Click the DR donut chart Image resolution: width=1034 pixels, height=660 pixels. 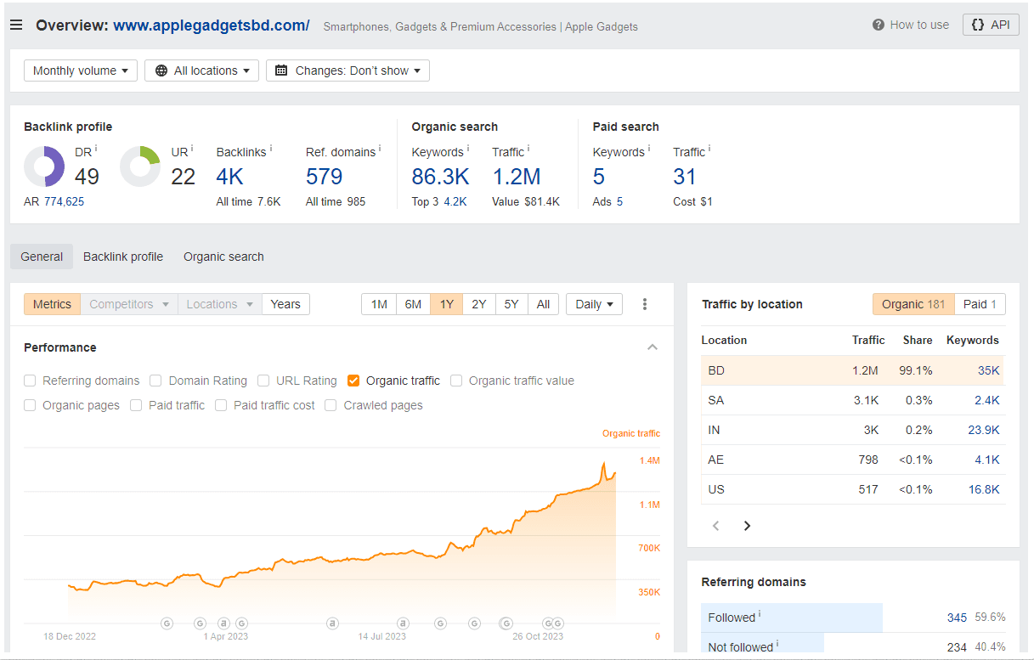coord(44,166)
